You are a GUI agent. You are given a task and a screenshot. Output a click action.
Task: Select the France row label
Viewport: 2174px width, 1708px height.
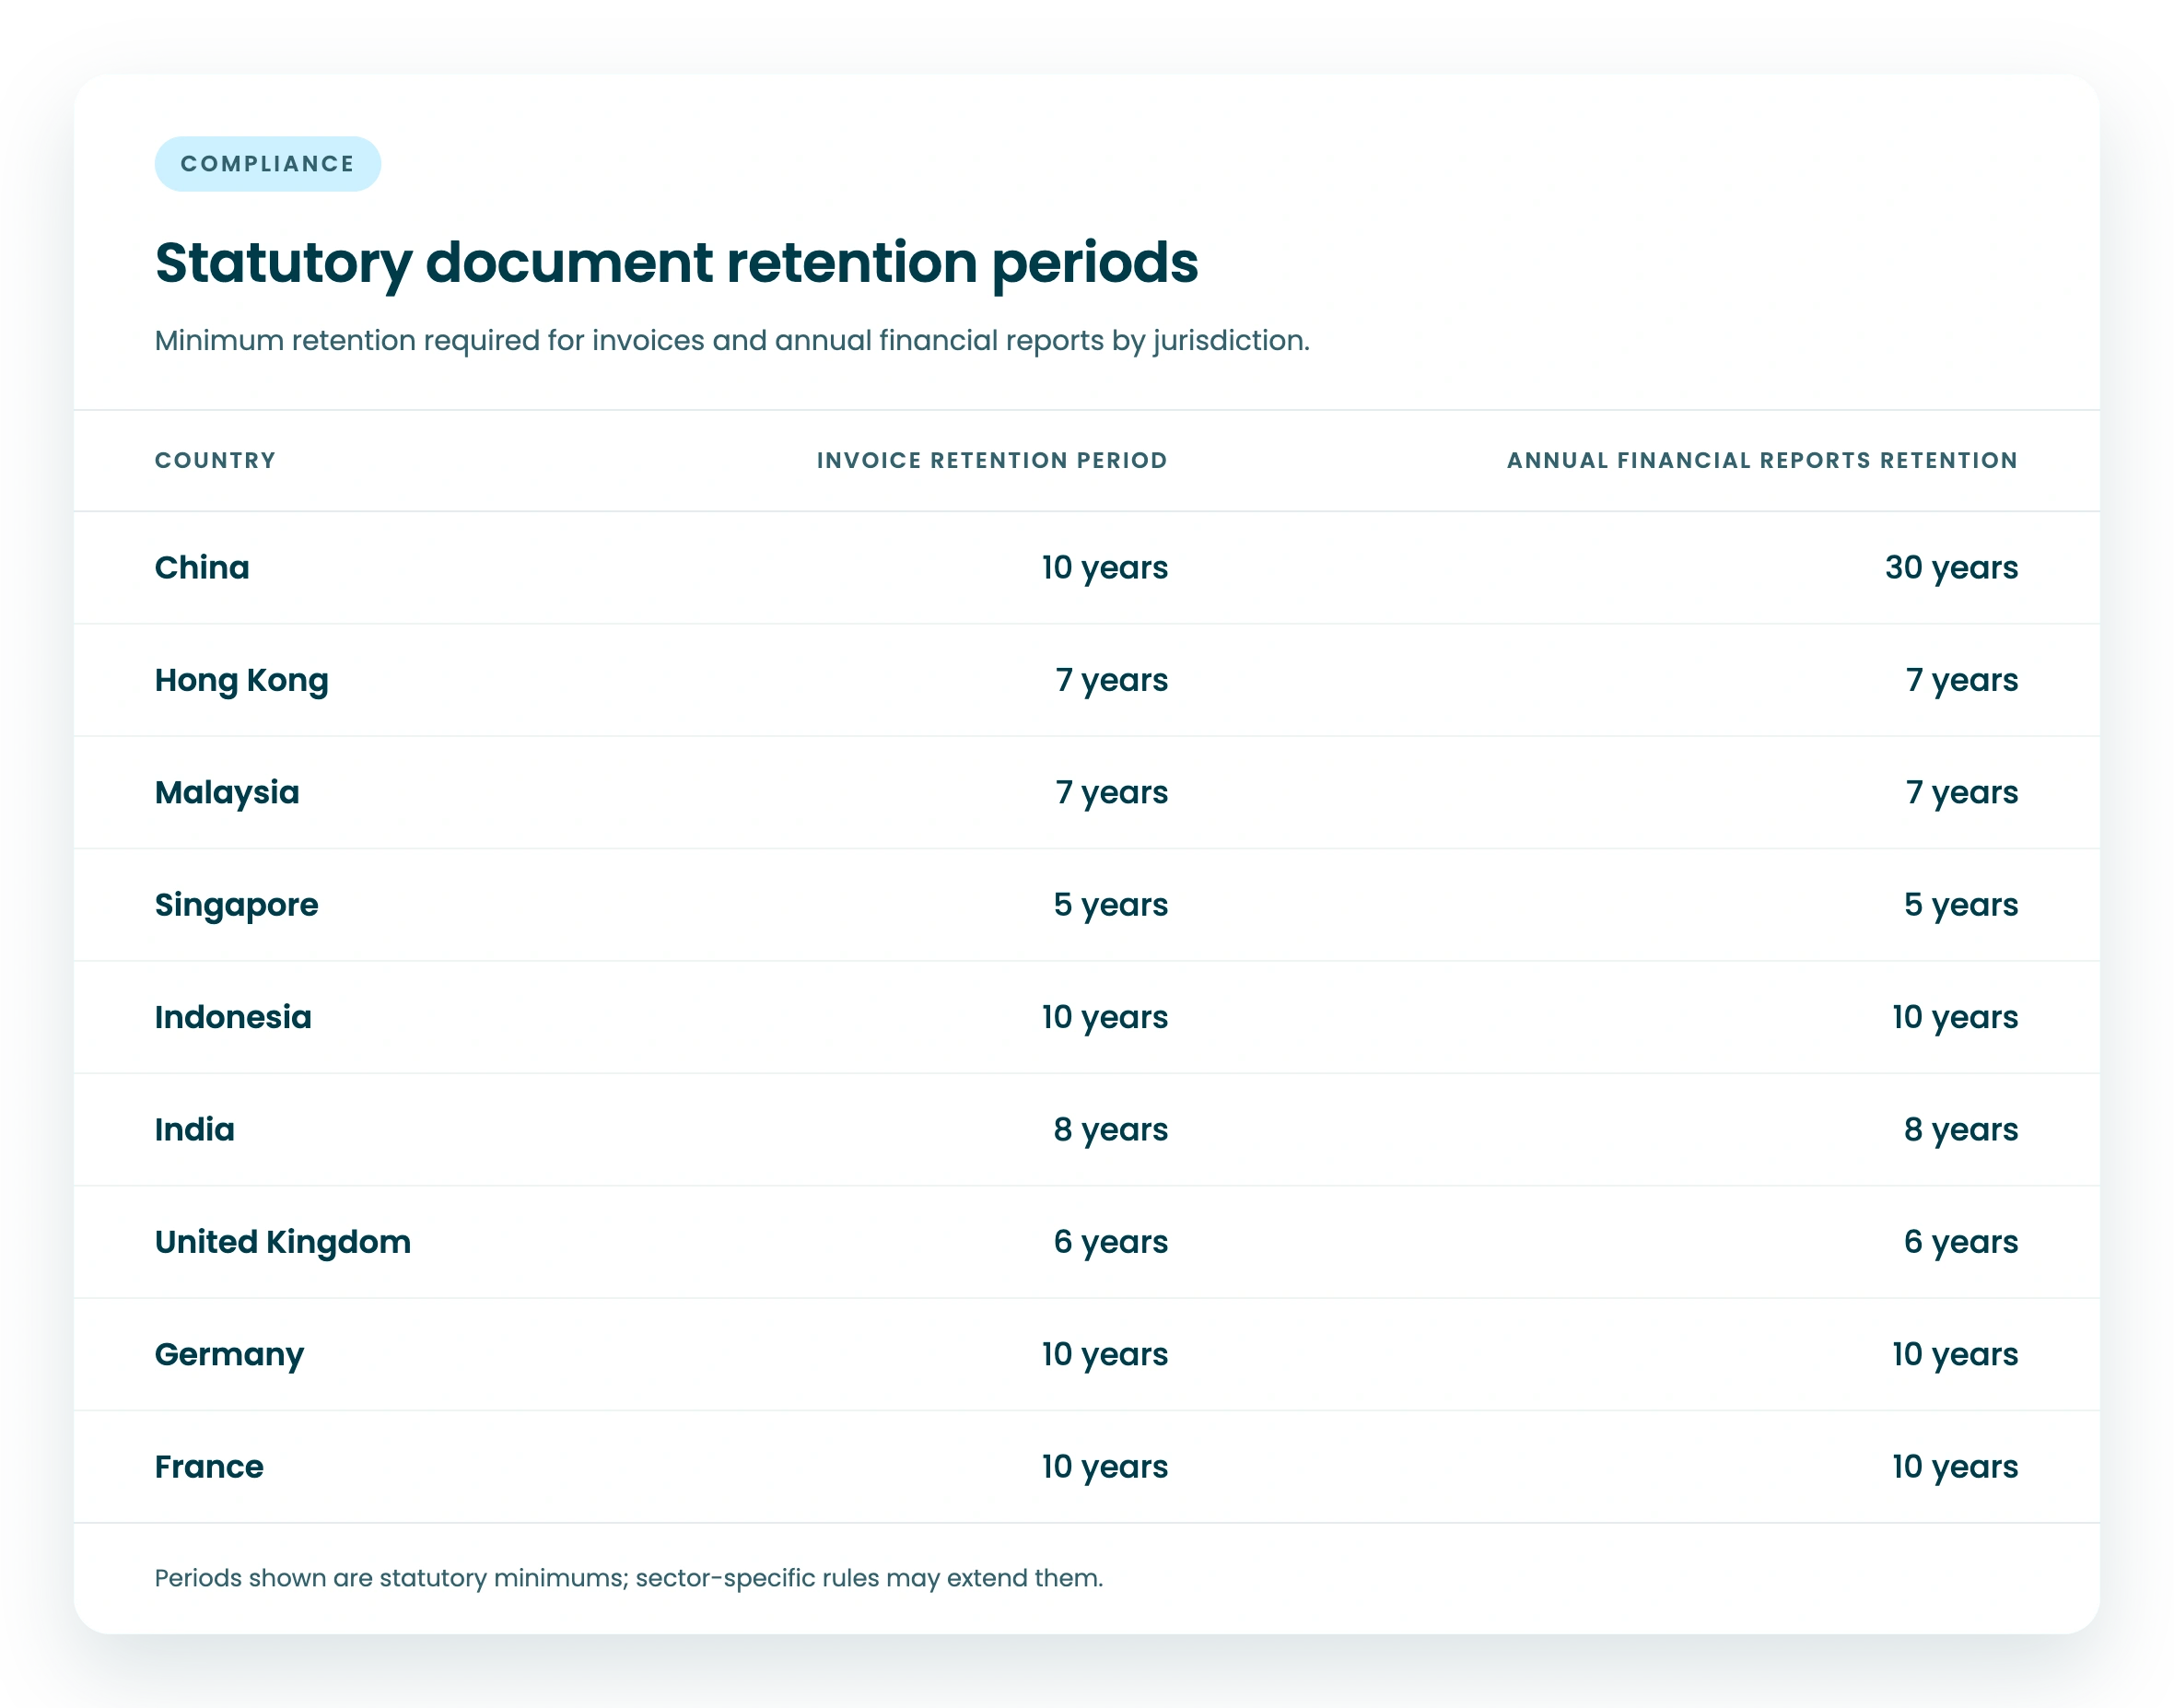pyautogui.click(x=209, y=1467)
